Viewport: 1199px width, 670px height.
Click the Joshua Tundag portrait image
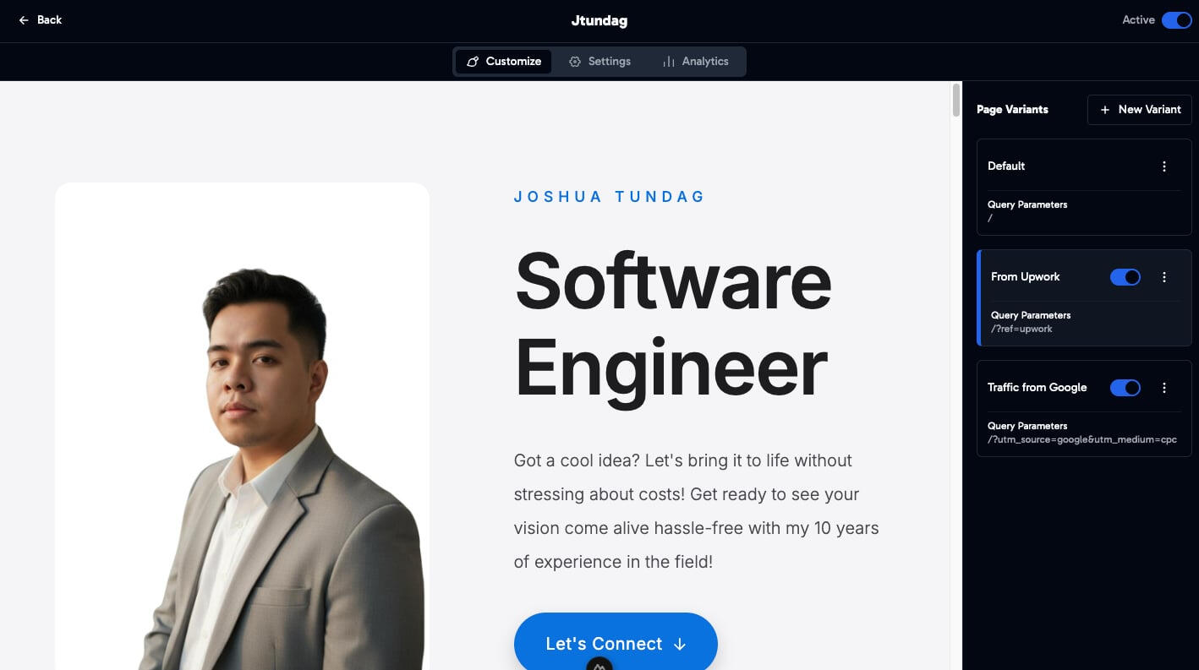(x=242, y=427)
